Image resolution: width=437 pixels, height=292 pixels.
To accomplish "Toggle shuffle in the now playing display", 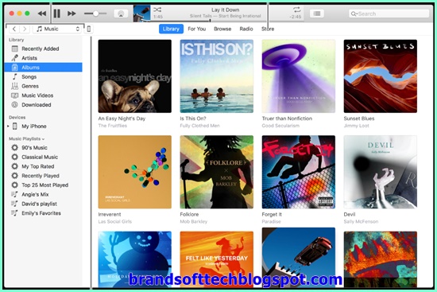I will [x=157, y=10].
